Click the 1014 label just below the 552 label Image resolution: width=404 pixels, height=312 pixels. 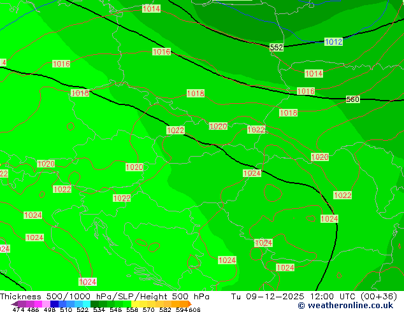tap(314, 74)
